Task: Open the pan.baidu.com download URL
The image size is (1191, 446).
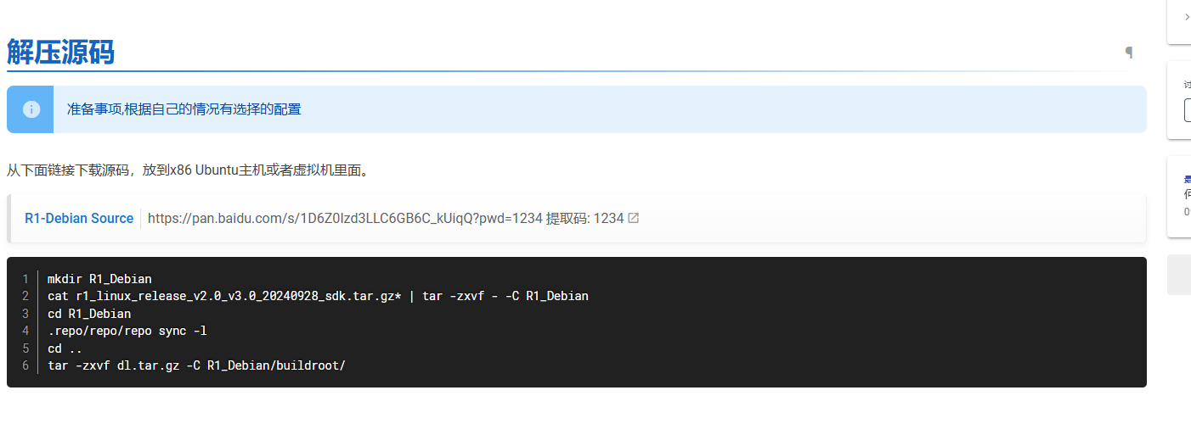Action: (x=345, y=218)
